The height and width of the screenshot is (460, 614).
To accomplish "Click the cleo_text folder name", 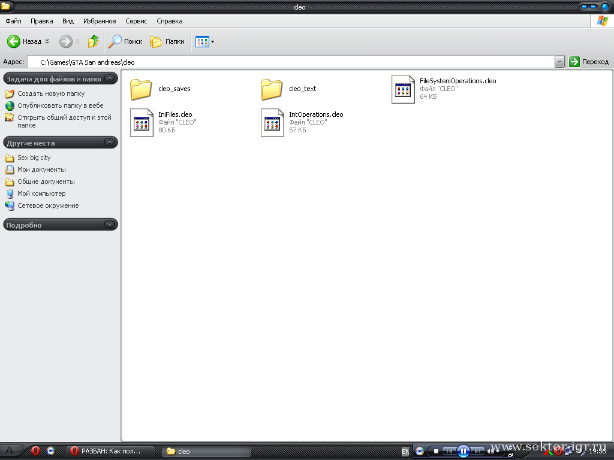I will coord(302,89).
